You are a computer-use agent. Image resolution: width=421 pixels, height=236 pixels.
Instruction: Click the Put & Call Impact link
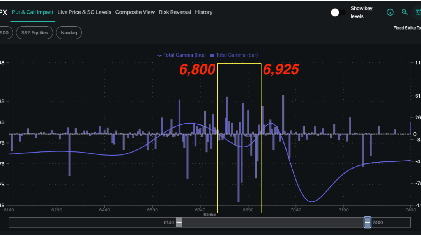pos(33,12)
